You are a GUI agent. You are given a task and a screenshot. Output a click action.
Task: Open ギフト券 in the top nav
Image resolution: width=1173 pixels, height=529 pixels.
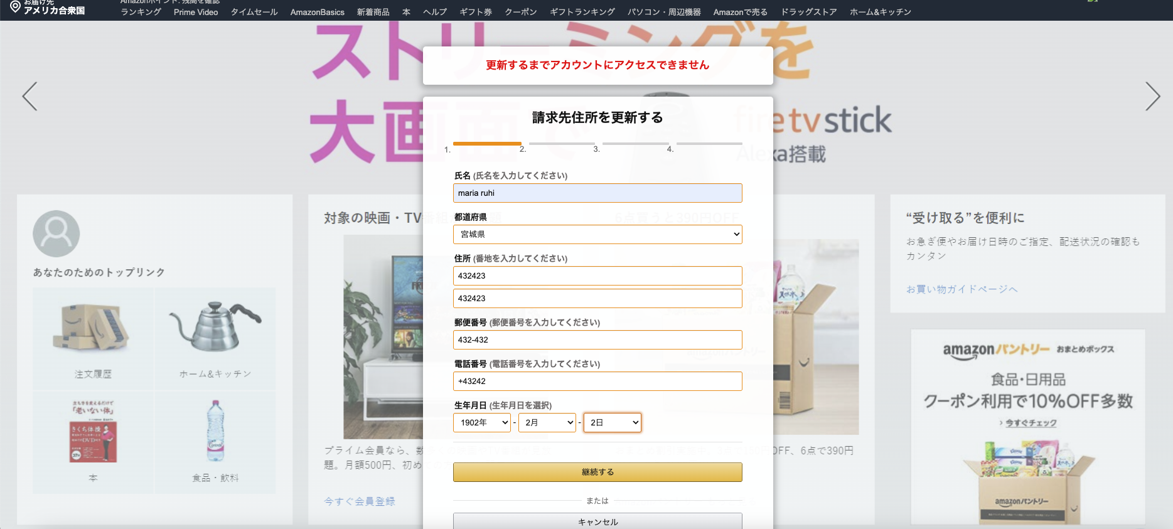[476, 12]
